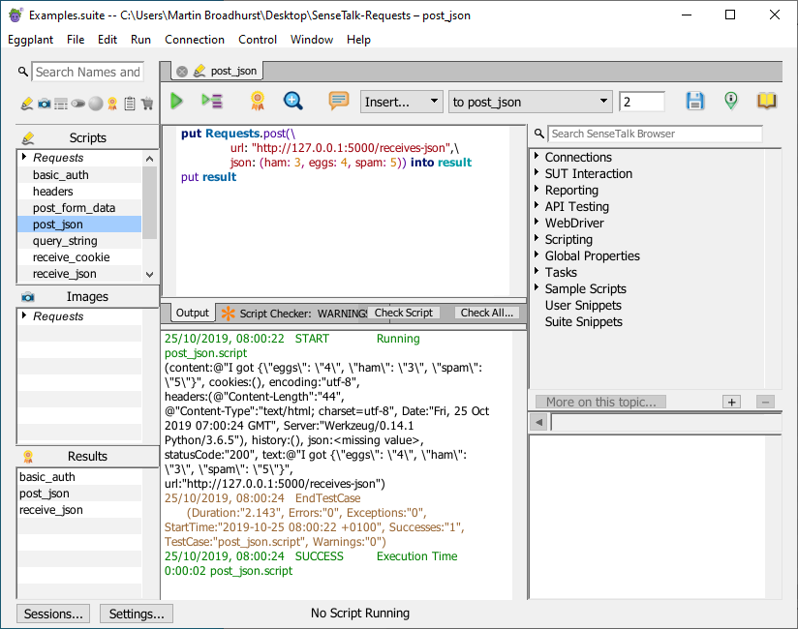Image resolution: width=798 pixels, height=629 pixels.
Task: Click the Search Names and field
Action: (87, 72)
